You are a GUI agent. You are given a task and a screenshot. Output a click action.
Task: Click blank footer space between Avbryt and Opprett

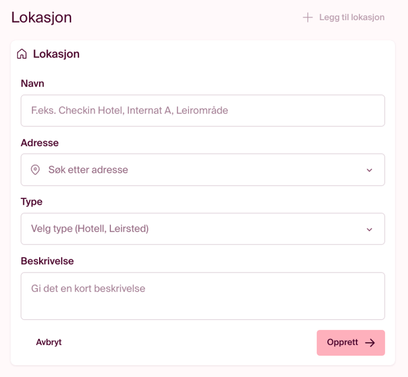[190, 343]
